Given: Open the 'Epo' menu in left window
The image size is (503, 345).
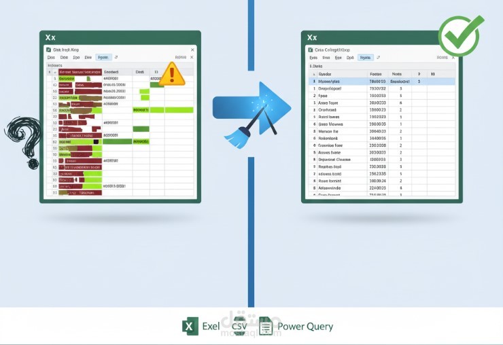Looking at the screenshot, I should [x=76, y=58].
